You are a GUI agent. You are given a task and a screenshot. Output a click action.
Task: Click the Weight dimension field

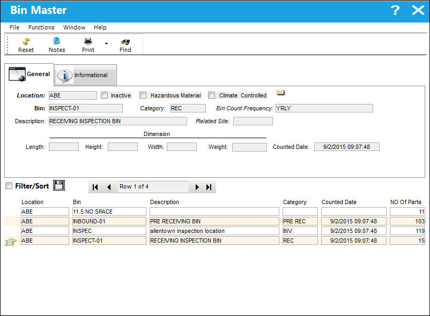click(x=249, y=147)
